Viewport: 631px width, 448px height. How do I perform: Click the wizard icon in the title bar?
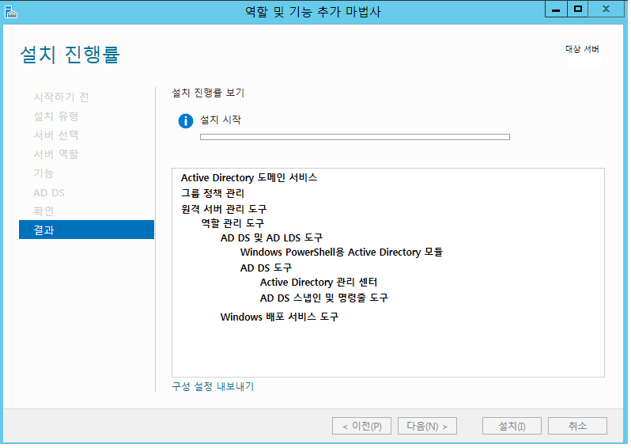coord(11,12)
